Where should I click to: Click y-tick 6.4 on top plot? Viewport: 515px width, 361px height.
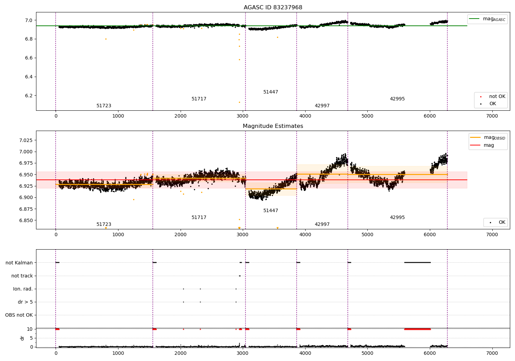point(29,77)
